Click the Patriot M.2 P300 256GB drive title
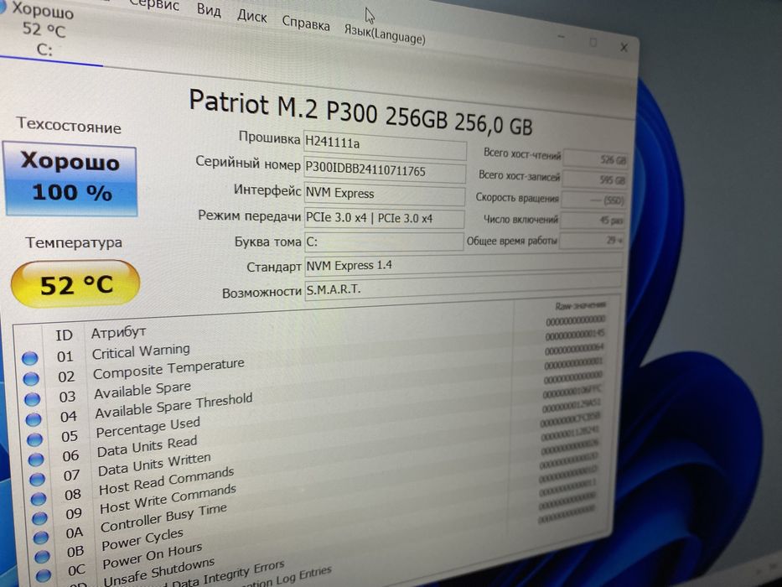This screenshot has height=587, width=782. 361,112
